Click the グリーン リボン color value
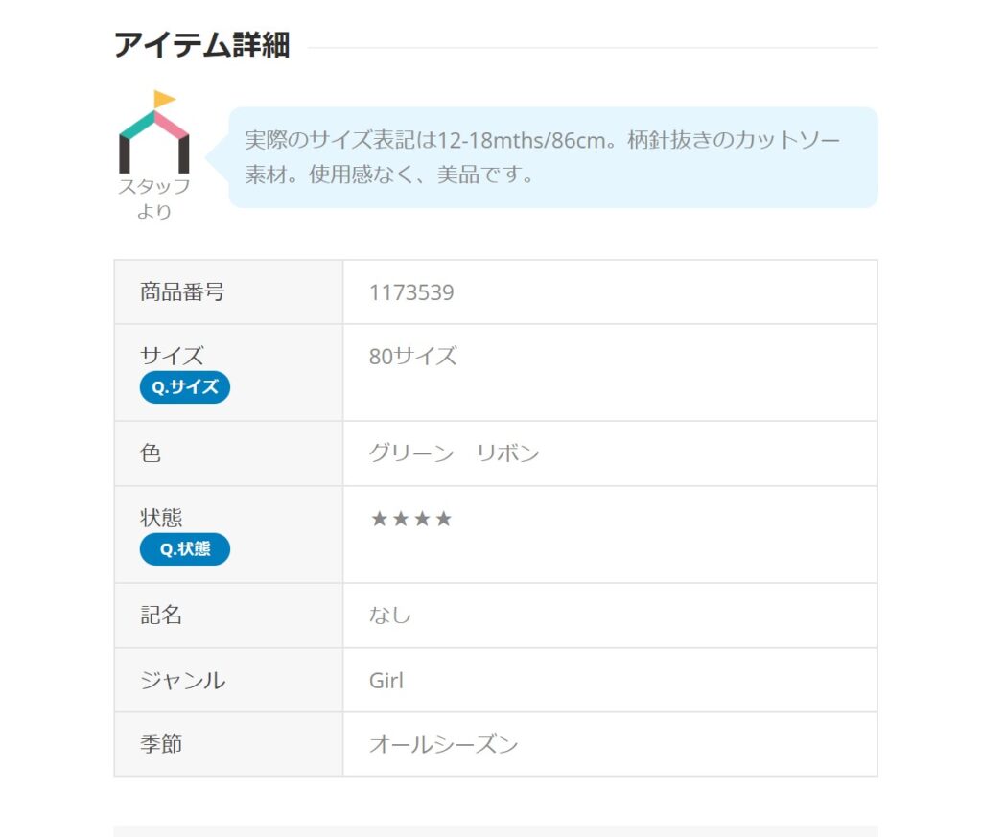 (x=454, y=453)
